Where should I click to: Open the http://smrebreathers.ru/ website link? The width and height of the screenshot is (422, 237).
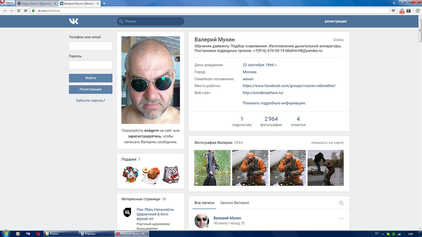coord(263,93)
